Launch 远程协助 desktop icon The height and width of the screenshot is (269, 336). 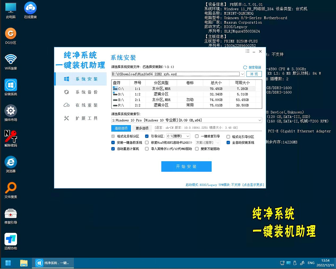coord(11,241)
